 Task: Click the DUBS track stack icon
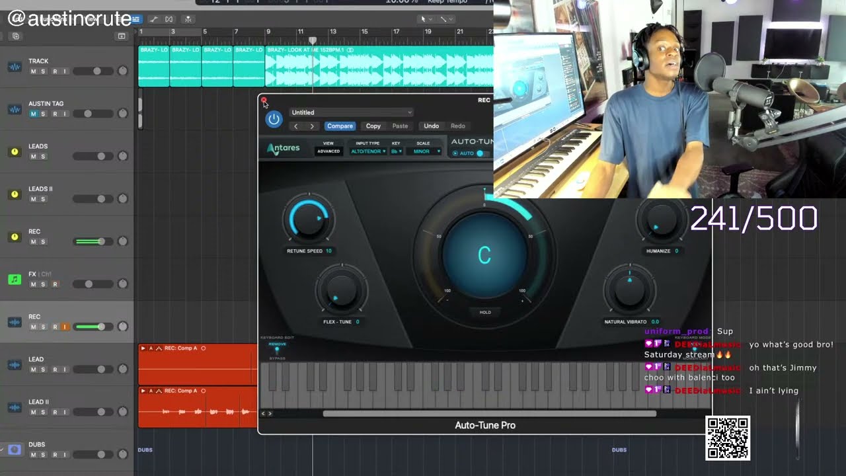pyautogui.click(x=15, y=450)
